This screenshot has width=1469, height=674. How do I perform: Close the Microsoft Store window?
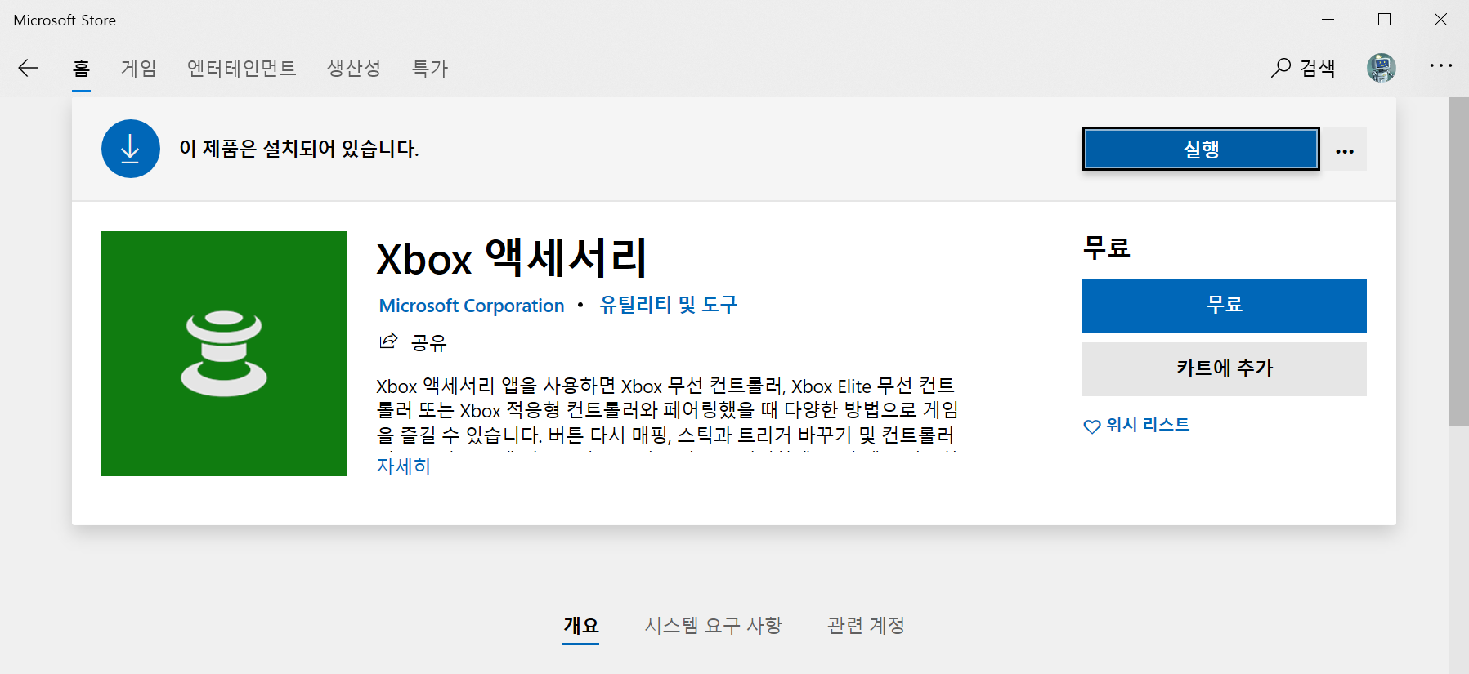point(1440,20)
